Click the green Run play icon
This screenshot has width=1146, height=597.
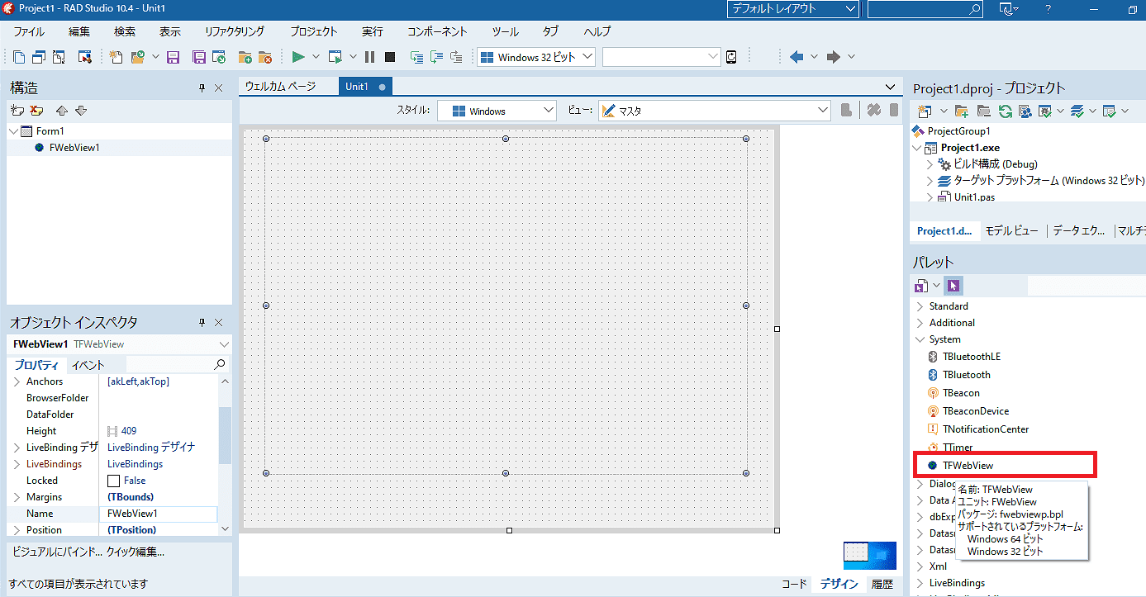pyautogui.click(x=298, y=57)
